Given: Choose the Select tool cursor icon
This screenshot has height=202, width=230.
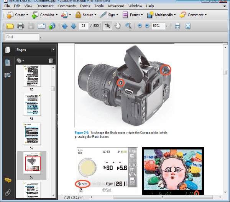Looking at the screenshot, I should [107, 26].
